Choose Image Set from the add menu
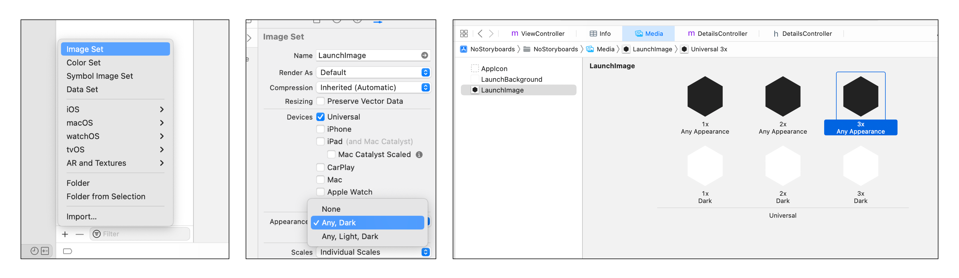Screen dimensions: 959x278 click(x=115, y=49)
